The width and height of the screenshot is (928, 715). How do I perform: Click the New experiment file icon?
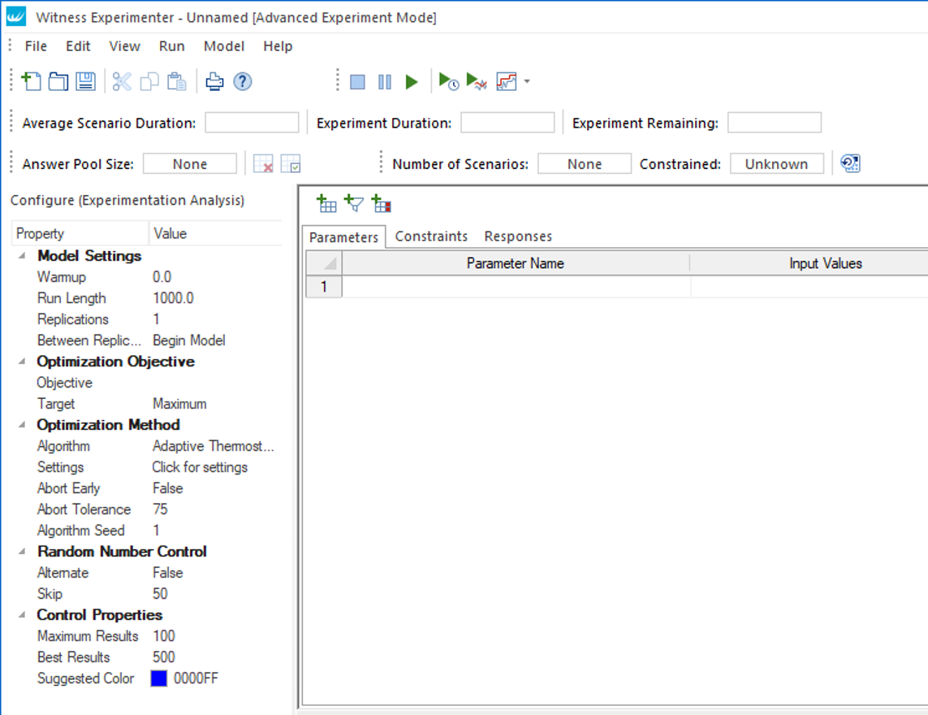pos(31,81)
